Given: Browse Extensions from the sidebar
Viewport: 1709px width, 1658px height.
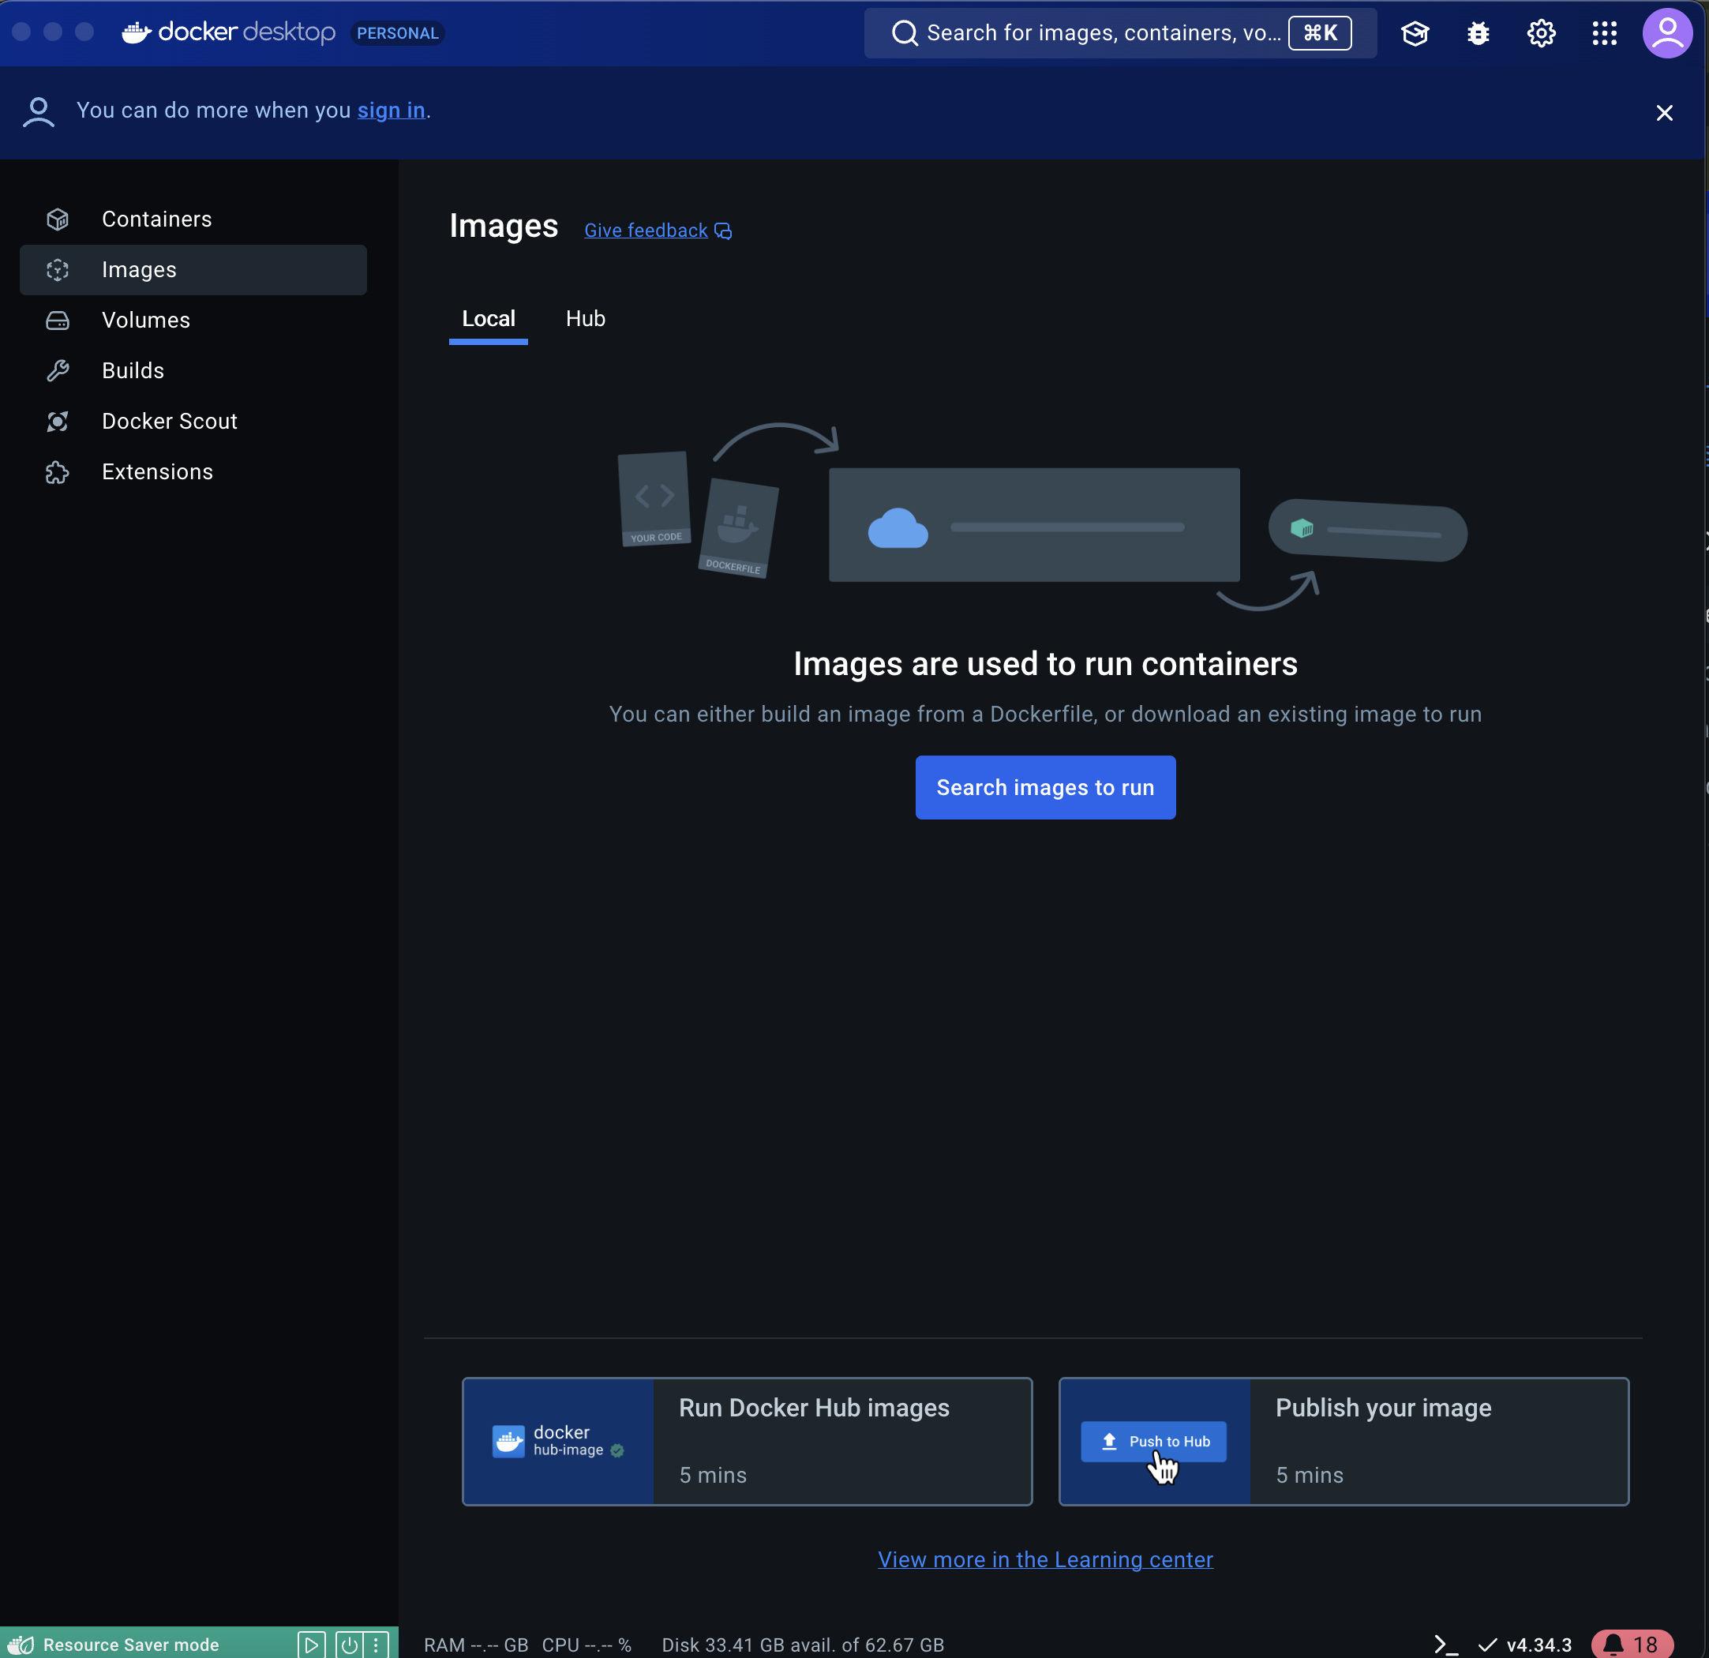Looking at the screenshot, I should [157, 471].
